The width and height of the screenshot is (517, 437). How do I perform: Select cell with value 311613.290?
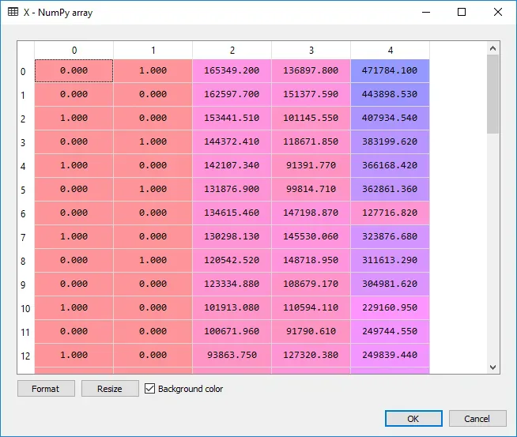pos(391,261)
